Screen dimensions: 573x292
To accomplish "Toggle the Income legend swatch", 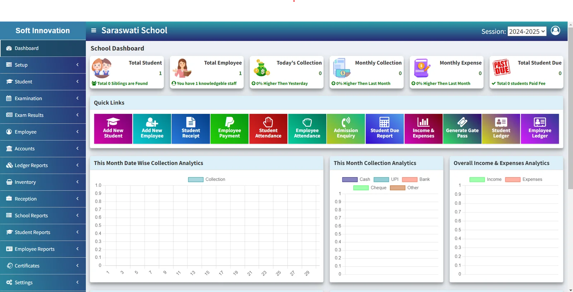I will [477, 180].
